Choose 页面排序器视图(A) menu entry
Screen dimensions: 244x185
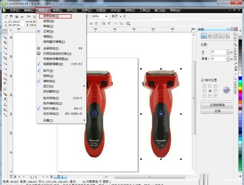pos(61,59)
